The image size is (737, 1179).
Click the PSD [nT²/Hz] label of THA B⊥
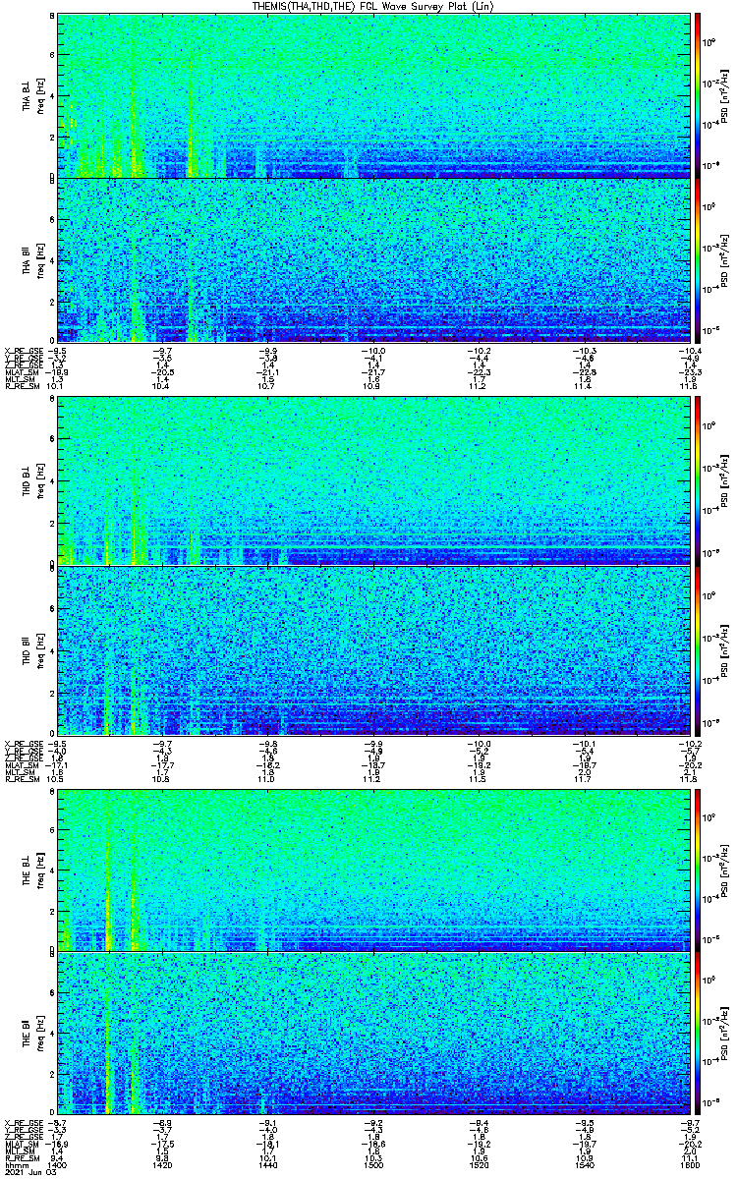tap(725, 95)
